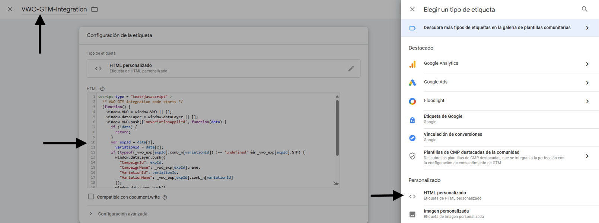Viewport: 599px width, 223px height.
Task: Select Etiqueta de Google tag type
Action: tap(500, 119)
